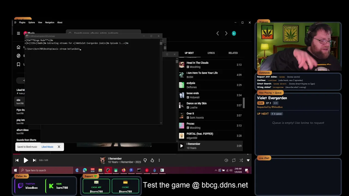Open the Command Prompt taskbar icon
Image resolution: width=349 pixels, height=196 pixels.
tap(139, 170)
